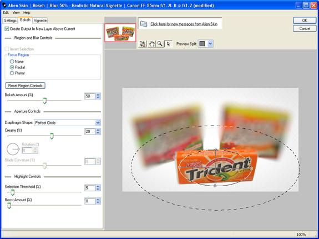Select Radial focus region
The height and width of the screenshot is (239, 319).
tap(12, 67)
